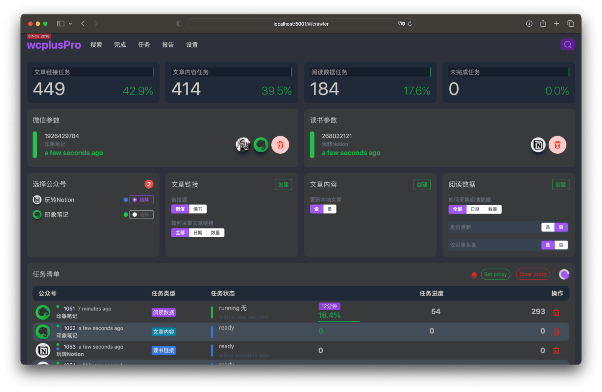
Task: Click the Notion icon beside 玩转Notion
Action: coord(37,200)
